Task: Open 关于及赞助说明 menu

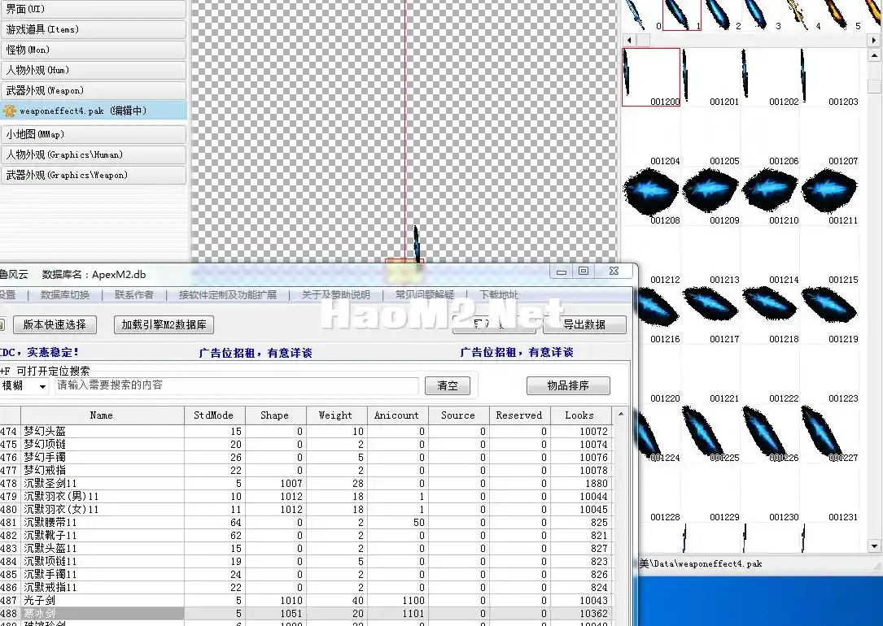Action: [335, 295]
